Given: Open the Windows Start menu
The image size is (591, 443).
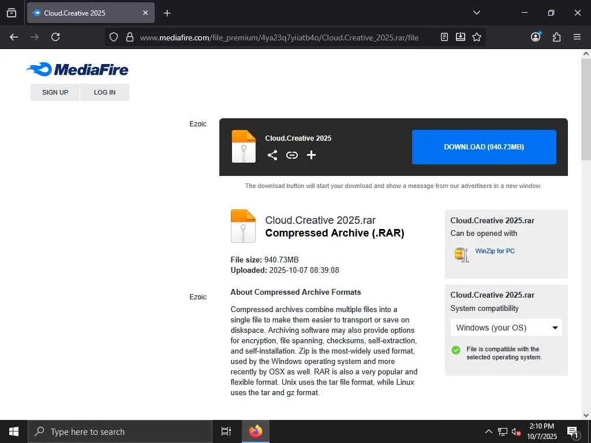Looking at the screenshot, I should (14, 431).
